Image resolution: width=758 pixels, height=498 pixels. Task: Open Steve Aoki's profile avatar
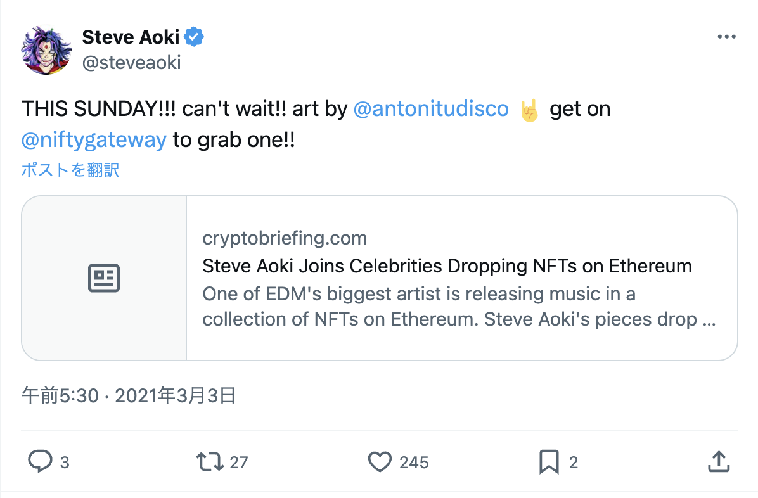click(x=46, y=49)
